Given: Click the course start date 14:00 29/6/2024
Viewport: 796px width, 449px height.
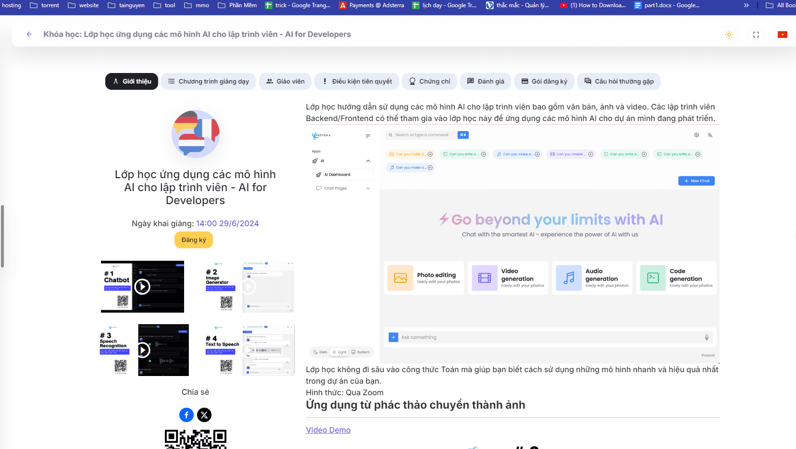Looking at the screenshot, I should click(227, 223).
